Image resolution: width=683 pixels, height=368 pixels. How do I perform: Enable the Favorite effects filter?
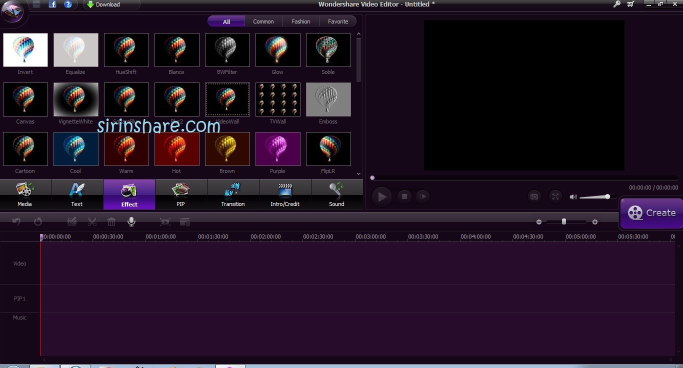[338, 21]
